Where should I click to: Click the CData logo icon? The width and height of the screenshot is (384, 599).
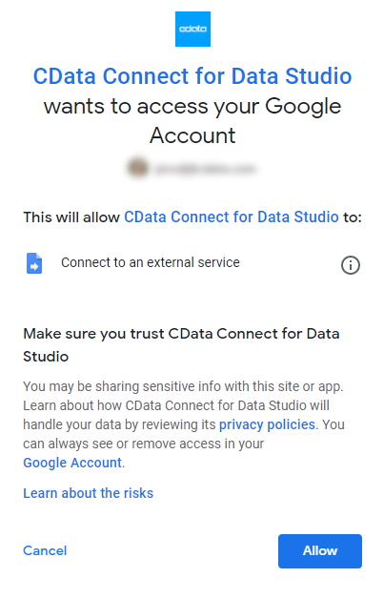click(x=192, y=29)
